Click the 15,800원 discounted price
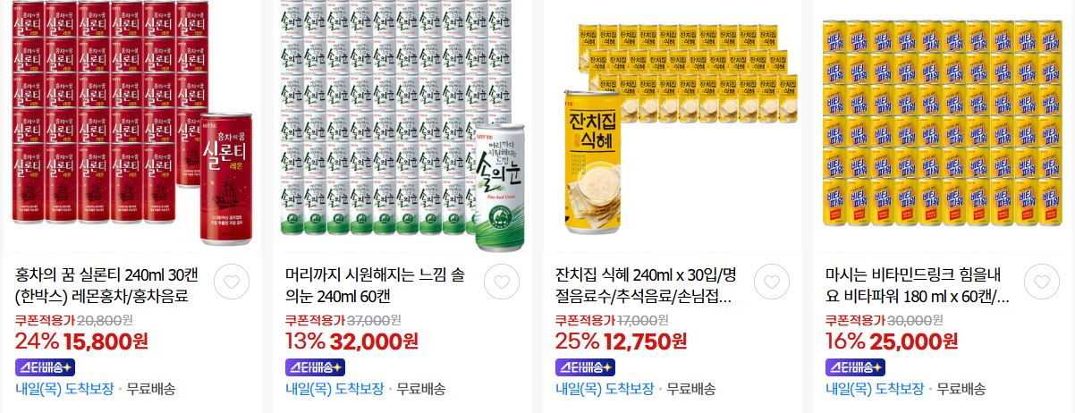The height and width of the screenshot is (413, 1075). tap(106, 341)
